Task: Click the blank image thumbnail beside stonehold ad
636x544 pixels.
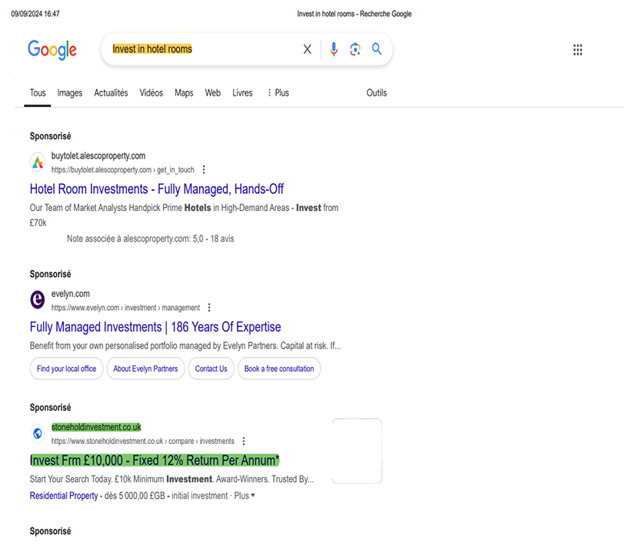Action: click(x=357, y=451)
